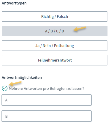Focus the answer option B field
Viewport: 108px width, 124px height.
(x=47, y=116)
